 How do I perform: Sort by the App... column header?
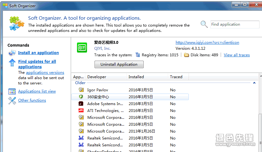pos(78,77)
